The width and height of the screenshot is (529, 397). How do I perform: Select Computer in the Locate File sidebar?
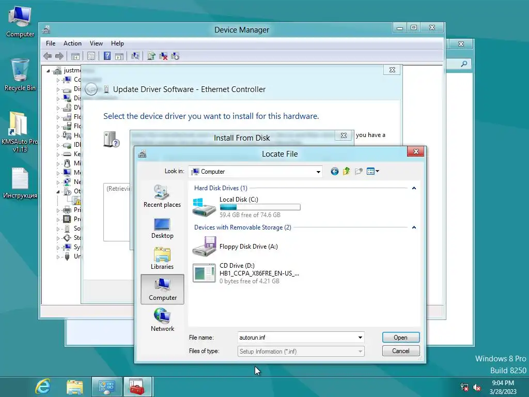pyautogui.click(x=162, y=289)
